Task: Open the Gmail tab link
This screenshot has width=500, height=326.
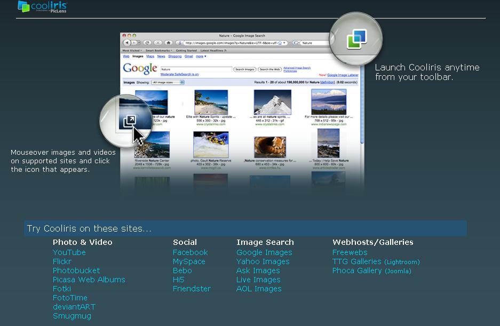Action: coord(189,57)
